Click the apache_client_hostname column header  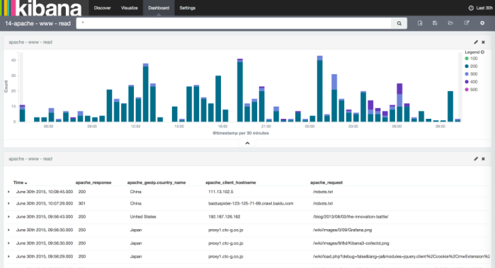230,182
